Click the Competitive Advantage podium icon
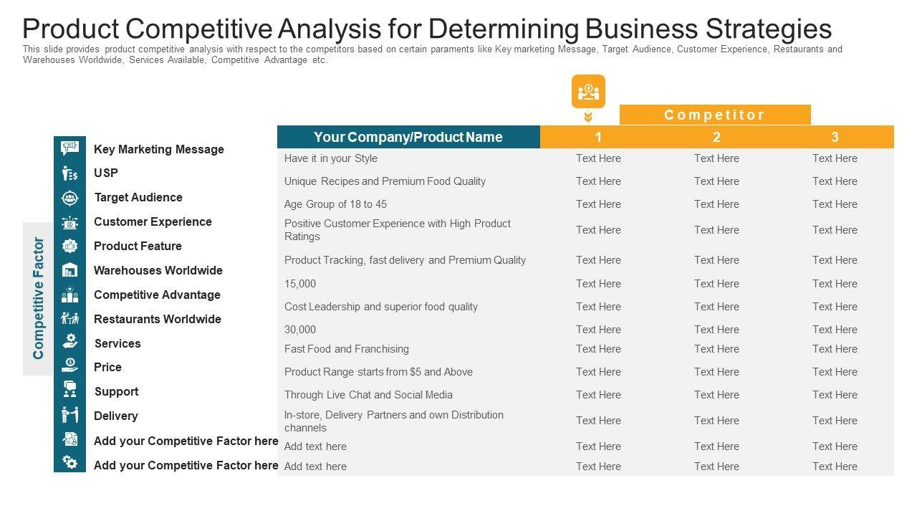This screenshot has height=516, width=917. (69, 295)
